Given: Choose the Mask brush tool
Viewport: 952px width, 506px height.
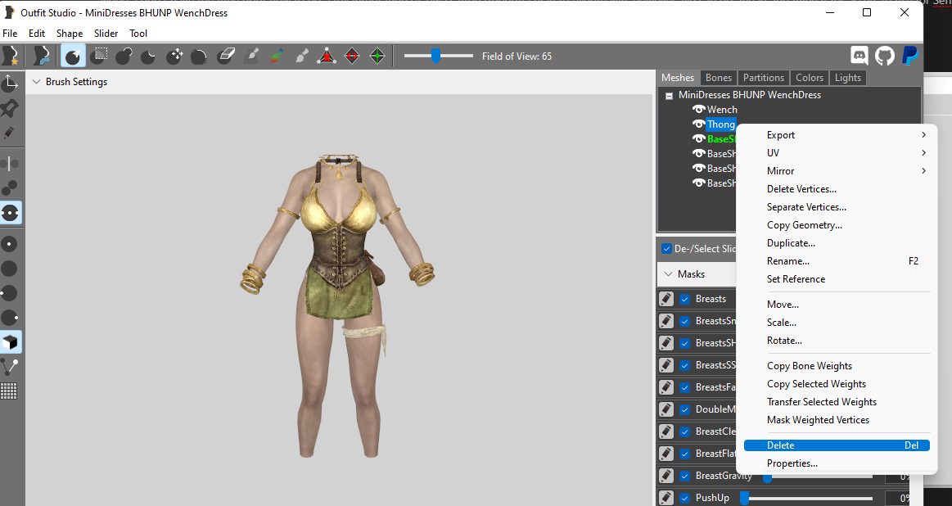Looking at the screenshot, I should [99, 56].
